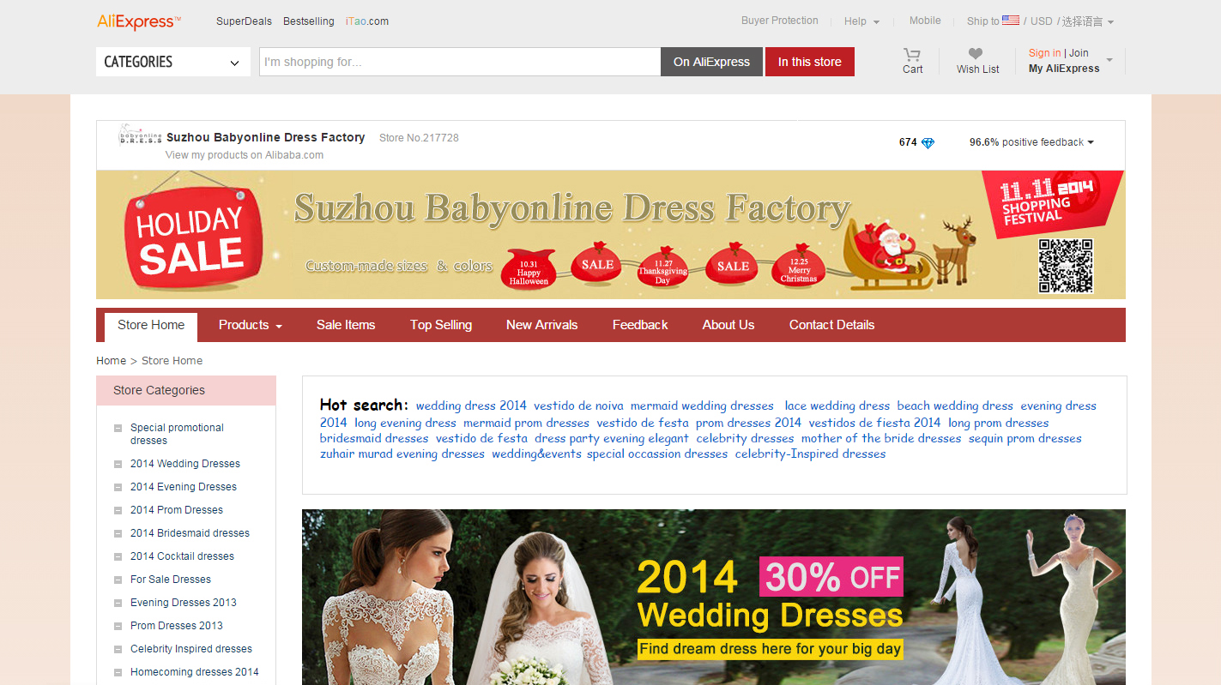Click the Thanksgiving Day sale bag

click(x=662, y=266)
